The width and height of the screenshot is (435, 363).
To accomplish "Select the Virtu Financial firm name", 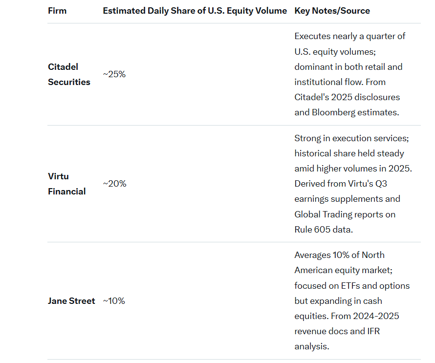I will click(66, 184).
